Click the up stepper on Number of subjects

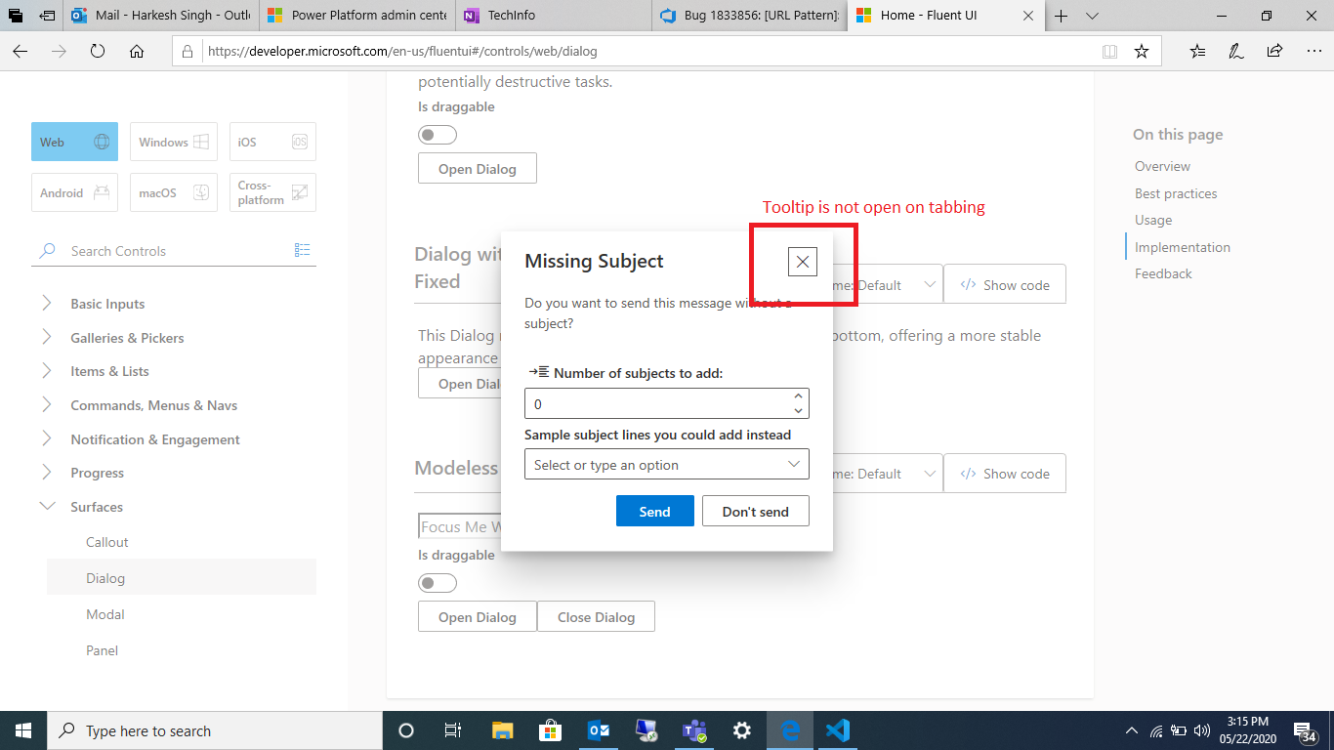800,397
